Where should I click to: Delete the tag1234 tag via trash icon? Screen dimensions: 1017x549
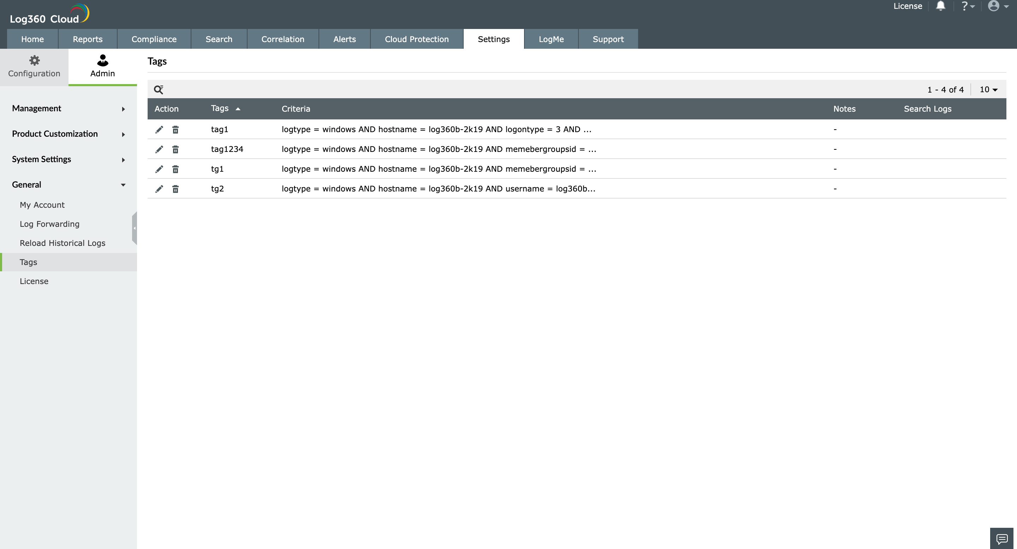pyautogui.click(x=175, y=149)
